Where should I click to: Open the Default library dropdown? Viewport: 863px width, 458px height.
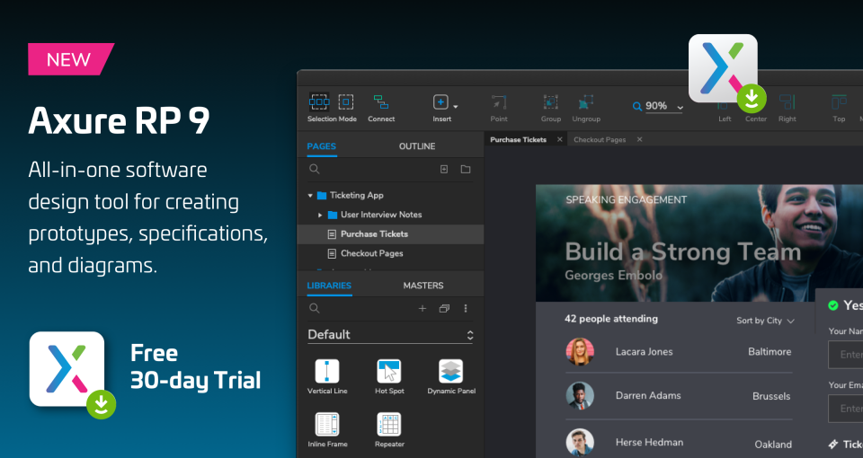(x=390, y=334)
